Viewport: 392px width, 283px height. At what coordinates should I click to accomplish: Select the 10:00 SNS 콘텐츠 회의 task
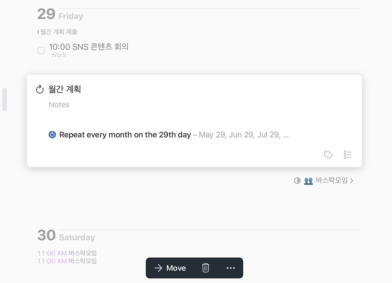click(89, 47)
